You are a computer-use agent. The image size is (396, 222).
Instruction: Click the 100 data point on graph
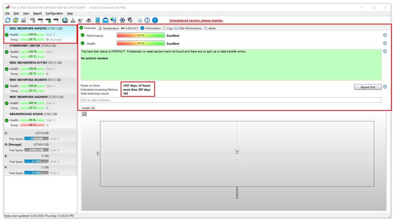pyautogui.click(x=237, y=152)
